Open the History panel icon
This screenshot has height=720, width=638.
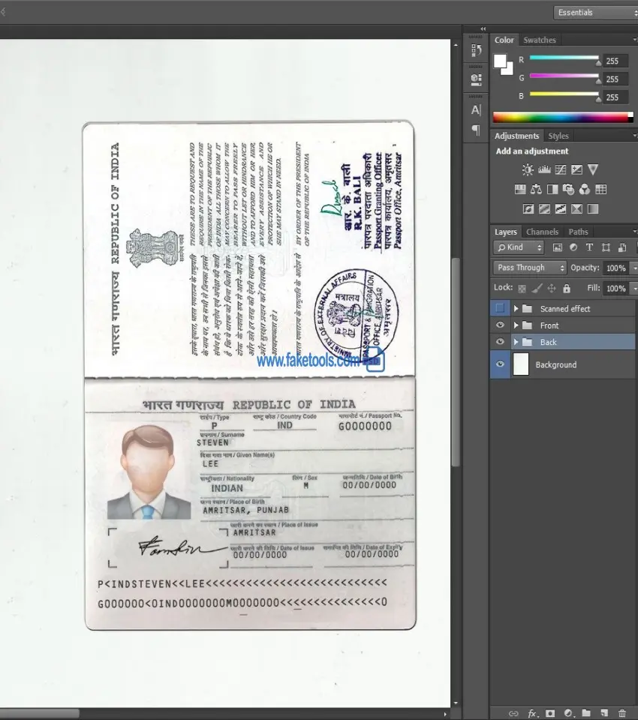click(x=476, y=50)
